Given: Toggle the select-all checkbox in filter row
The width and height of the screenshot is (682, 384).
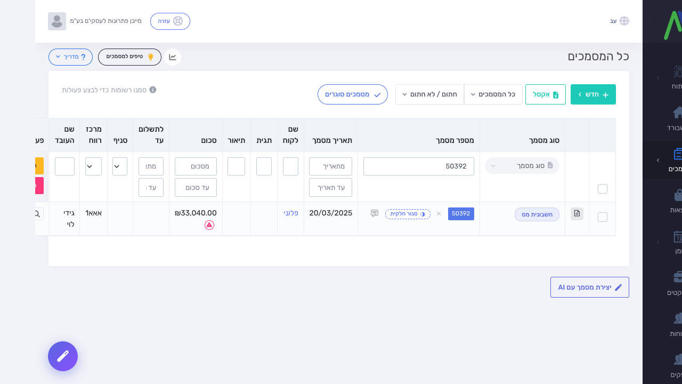Looking at the screenshot, I should pyautogui.click(x=603, y=189).
